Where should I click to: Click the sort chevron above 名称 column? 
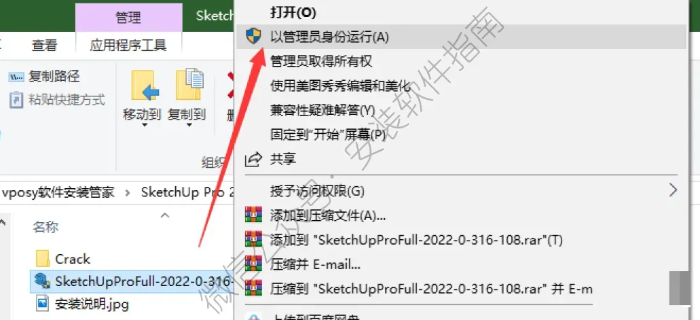165,216
